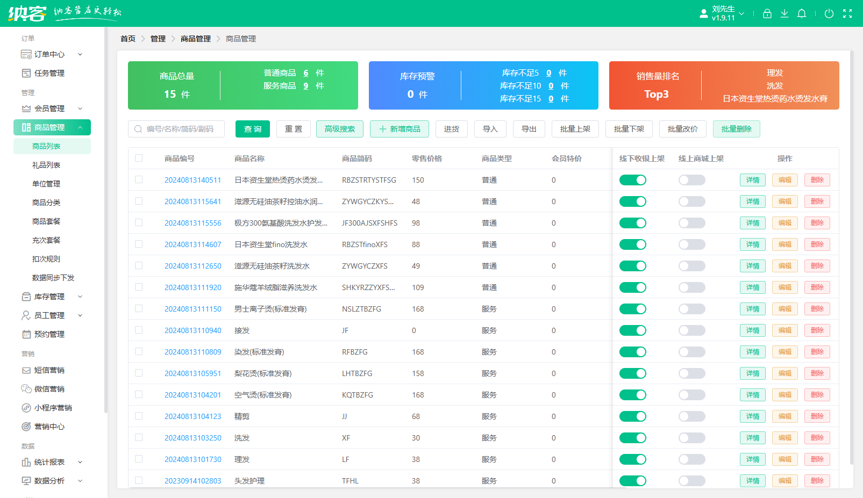Click the 订单中心 sidebar icon
The height and width of the screenshot is (498, 863).
point(26,54)
